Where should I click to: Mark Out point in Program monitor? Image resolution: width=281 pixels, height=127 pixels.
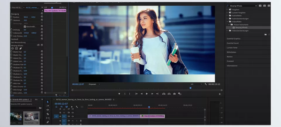point(130,94)
